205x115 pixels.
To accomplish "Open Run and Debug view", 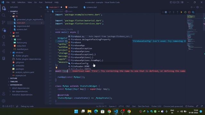I will 4,30.
